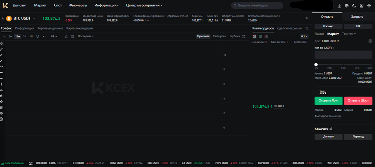Select the 1м timeframe
The height and width of the screenshot is (167, 375).
pos(4,36)
